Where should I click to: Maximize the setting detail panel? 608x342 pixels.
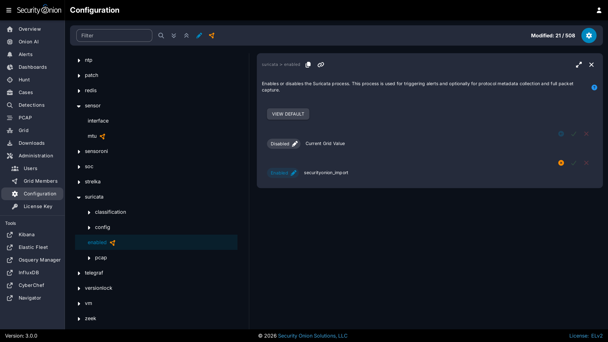579,65
